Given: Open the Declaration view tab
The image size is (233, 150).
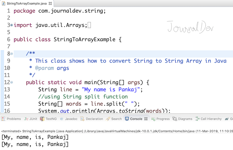Looking at the screenshot, I should (x=92, y=119).
